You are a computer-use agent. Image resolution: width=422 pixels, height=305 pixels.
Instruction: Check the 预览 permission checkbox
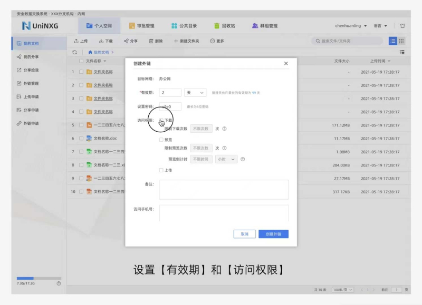161,140
